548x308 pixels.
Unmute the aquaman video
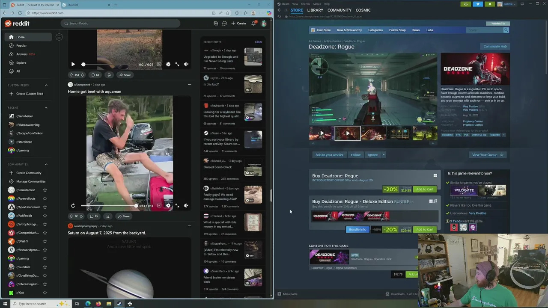(186, 206)
